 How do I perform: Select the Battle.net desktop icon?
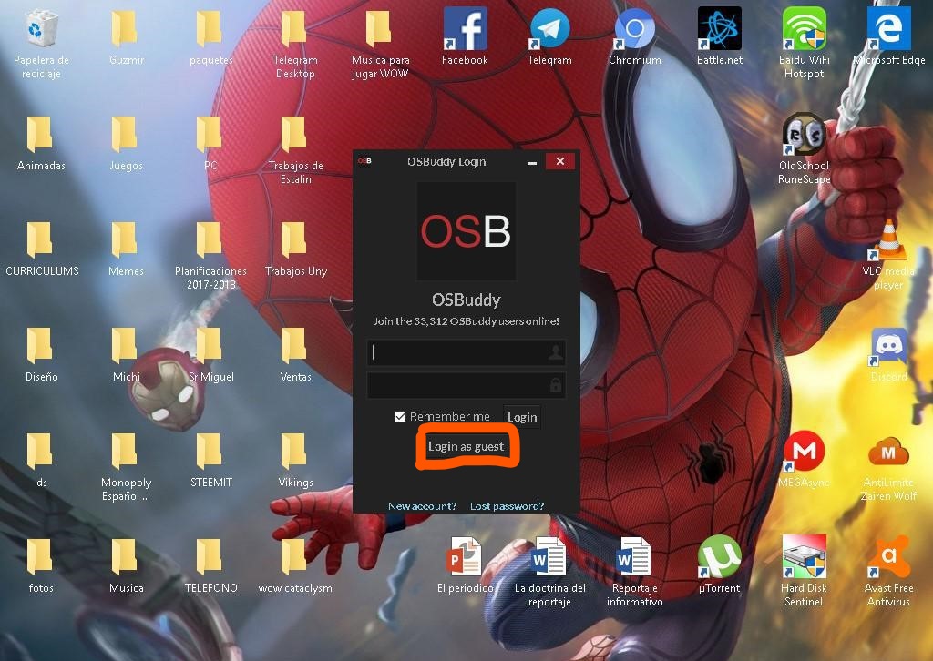click(720, 36)
